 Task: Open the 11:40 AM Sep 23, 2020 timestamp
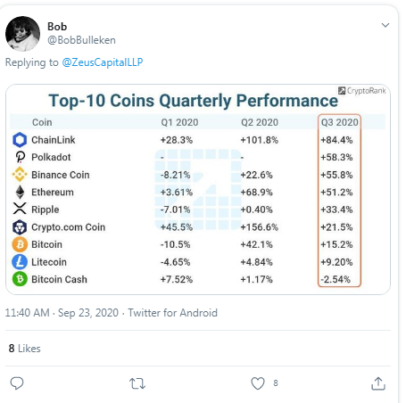[62, 313]
